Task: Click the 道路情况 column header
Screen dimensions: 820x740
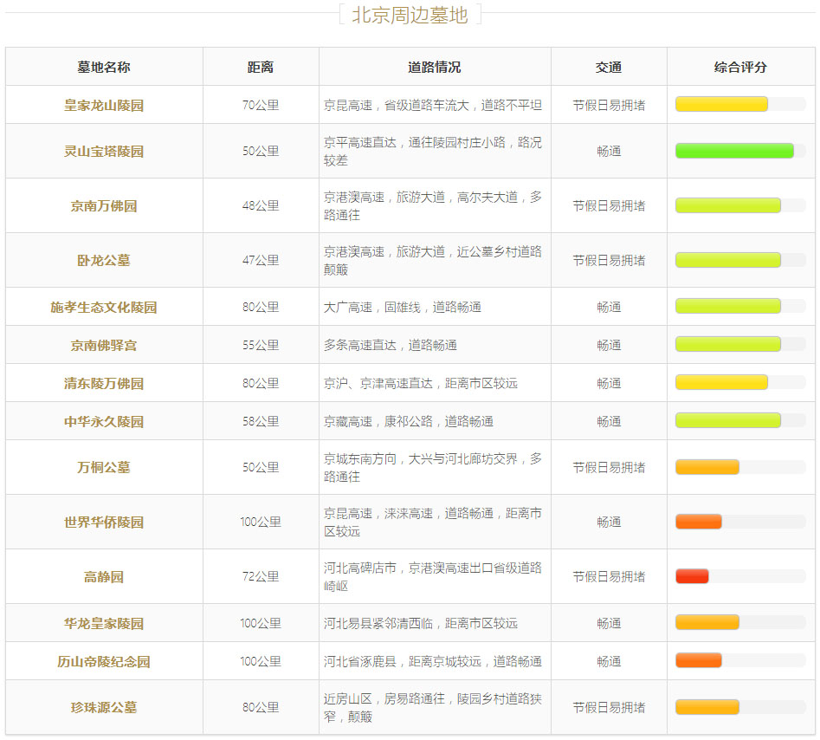Action: (x=434, y=67)
